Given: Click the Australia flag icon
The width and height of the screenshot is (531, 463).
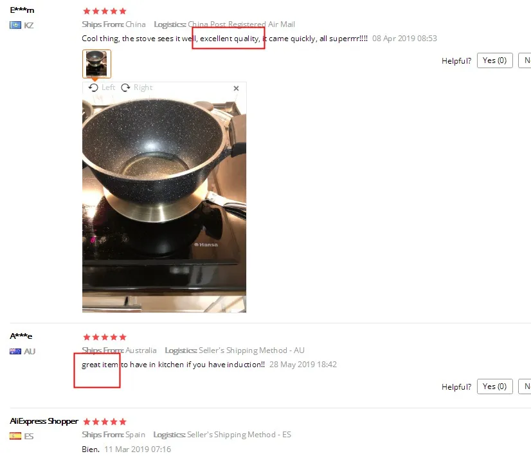Looking at the screenshot, I should (15, 351).
